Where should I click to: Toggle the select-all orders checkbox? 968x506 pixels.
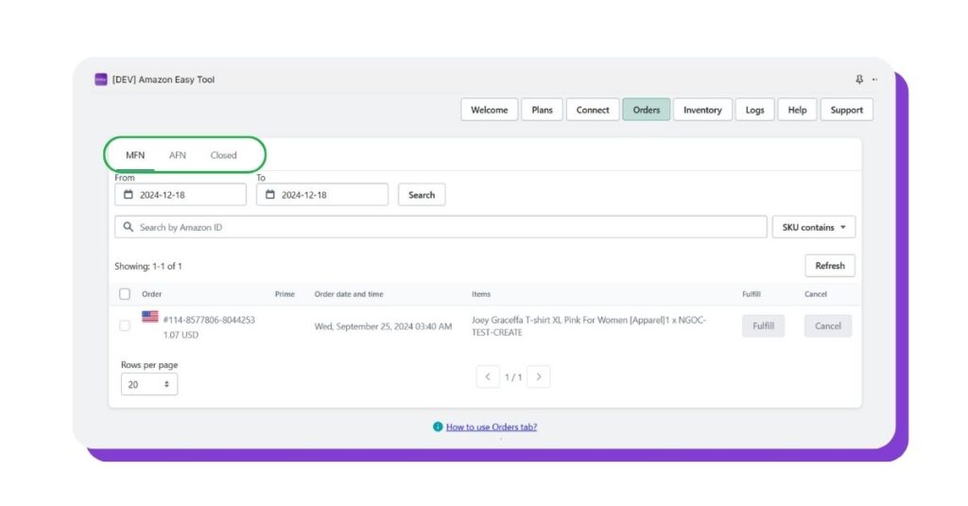(125, 293)
